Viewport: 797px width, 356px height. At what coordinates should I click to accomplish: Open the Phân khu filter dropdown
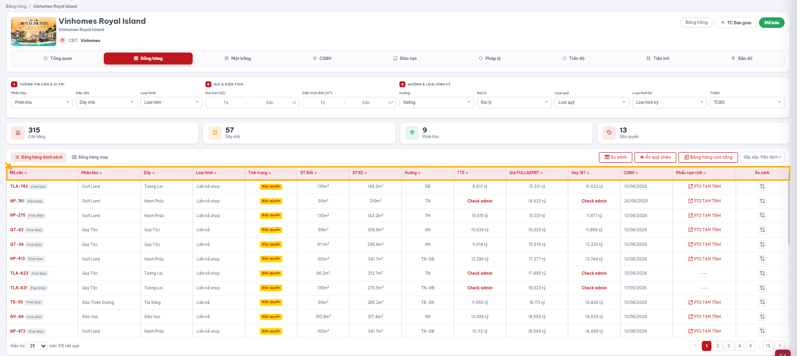point(42,102)
